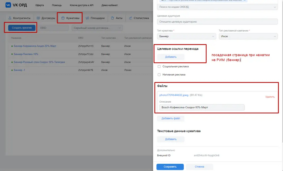Click the VK ОРД logo icon
This screenshot has width=283, height=171.
coord(8,5)
